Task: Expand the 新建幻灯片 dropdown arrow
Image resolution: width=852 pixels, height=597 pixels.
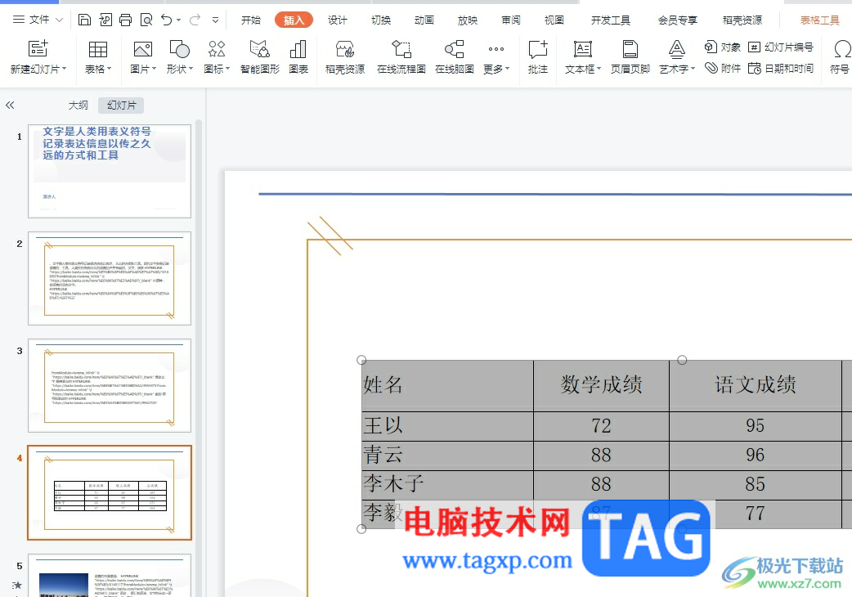Action: click(x=64, y=69)
